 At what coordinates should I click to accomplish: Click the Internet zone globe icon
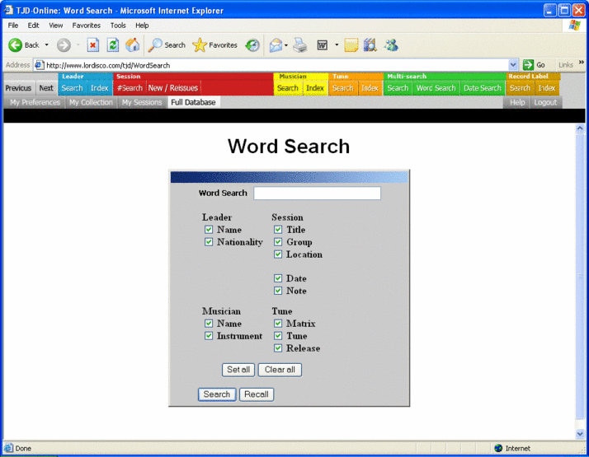498,448
